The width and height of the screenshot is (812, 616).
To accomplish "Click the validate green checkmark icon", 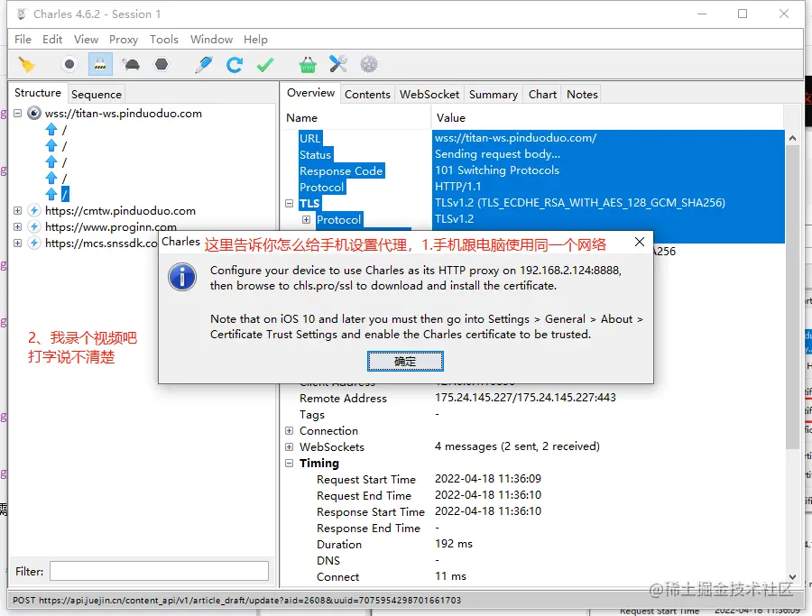I will tap(265, 65).
